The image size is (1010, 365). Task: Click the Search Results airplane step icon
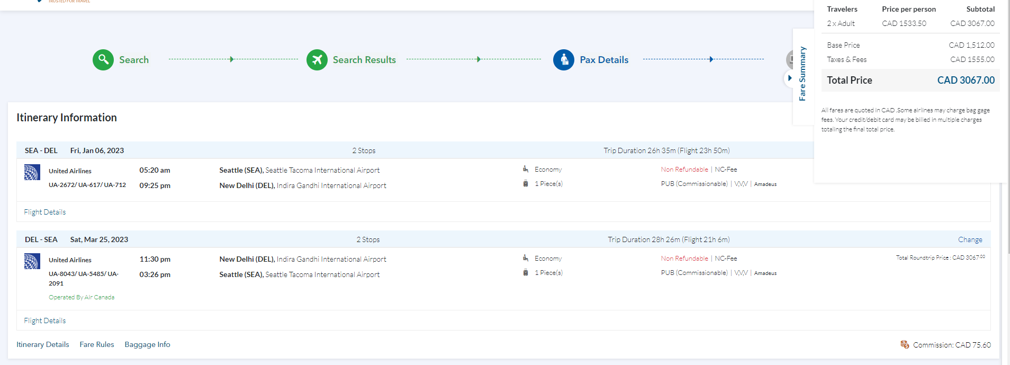(317, 60)
